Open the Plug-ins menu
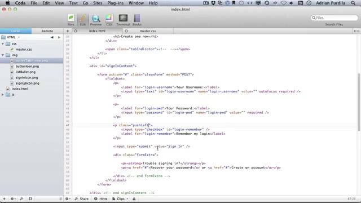361x203 pixels. pyautogui.click(x=115, y=3)
